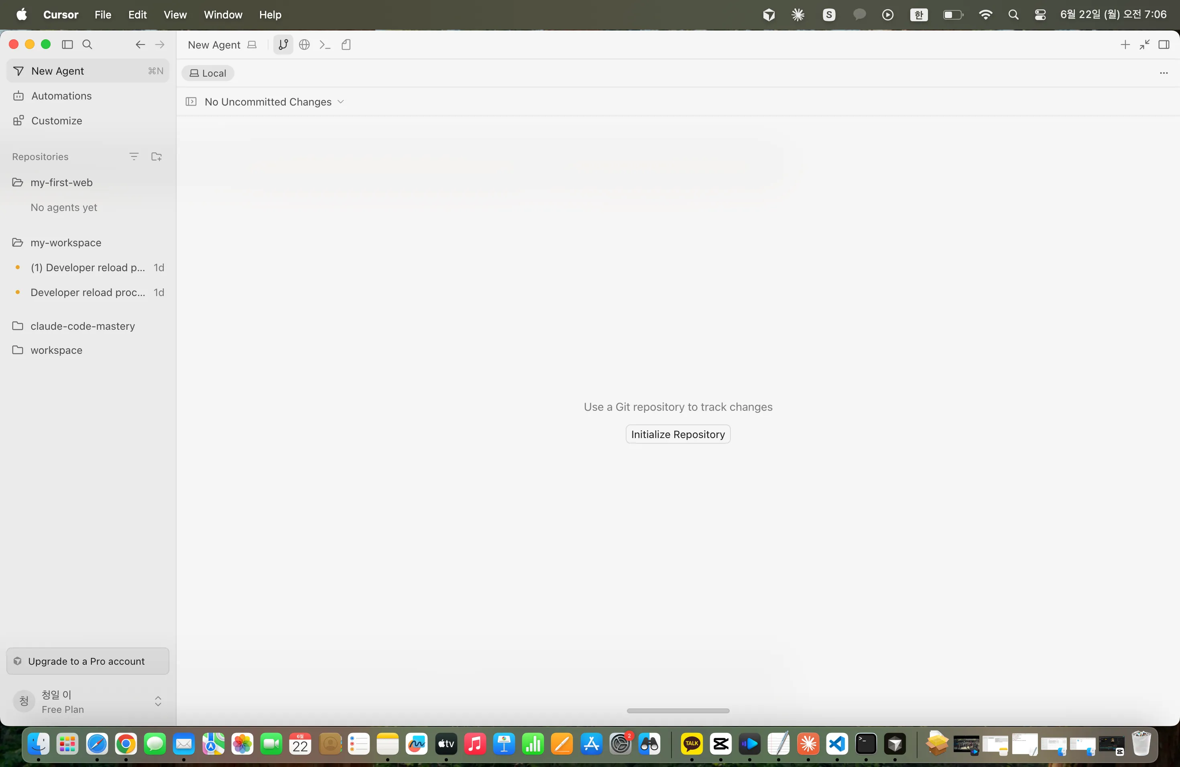Click the Free Plan label
Screen dimensions: 1180x767
tap(63, 710)
